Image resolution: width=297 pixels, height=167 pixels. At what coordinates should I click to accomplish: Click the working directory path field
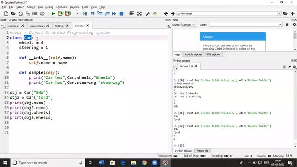(227, 13)
